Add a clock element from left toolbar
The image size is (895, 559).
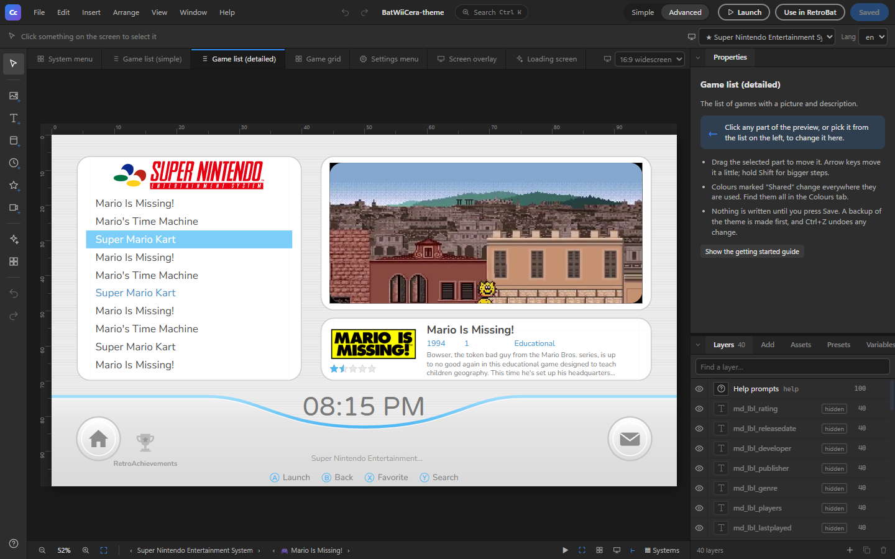click(x=14, y=163)
